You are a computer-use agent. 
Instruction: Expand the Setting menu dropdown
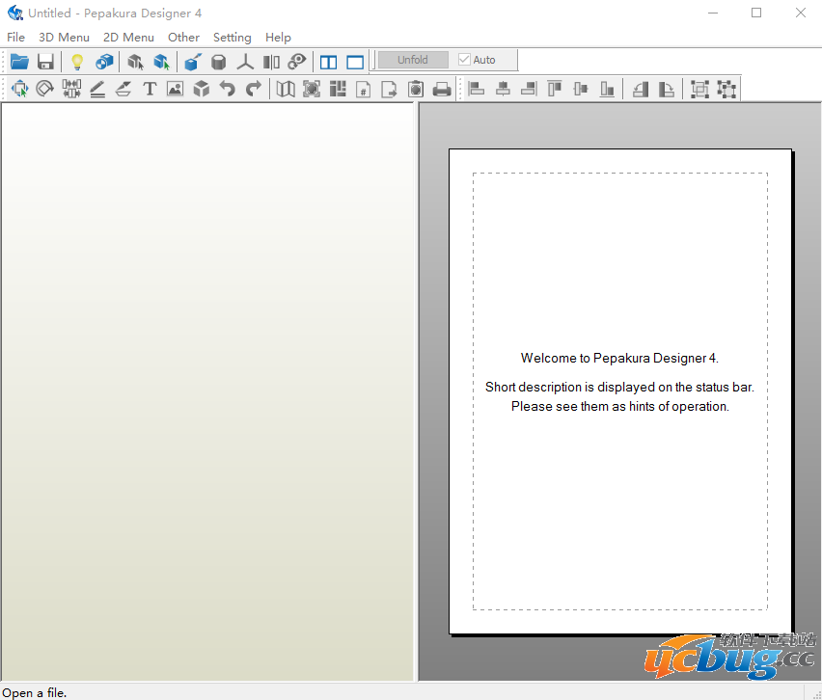[x=232, y=38]
